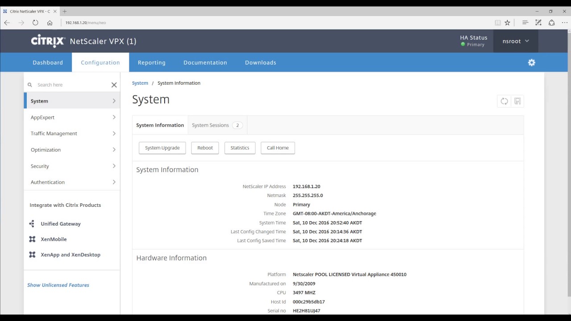This screenshot has width=571, height=321.
Task: Click the Netmask 255.255.255.0 value
Action: (308, 196)
